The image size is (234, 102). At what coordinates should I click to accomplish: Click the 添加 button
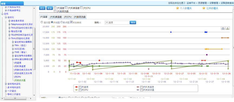(42, 8)
